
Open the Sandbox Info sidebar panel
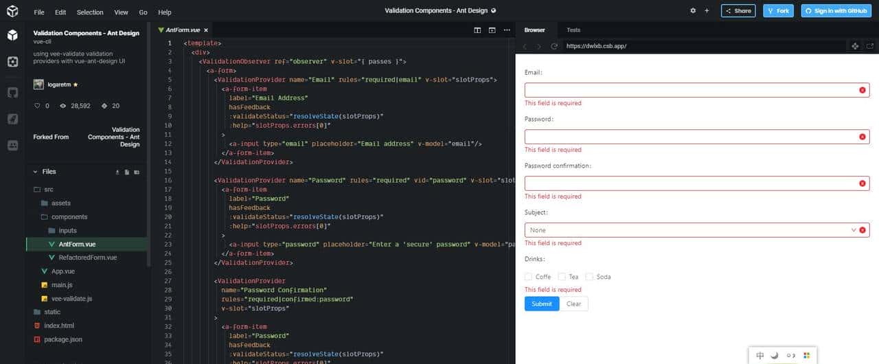[x=12, y=36]
